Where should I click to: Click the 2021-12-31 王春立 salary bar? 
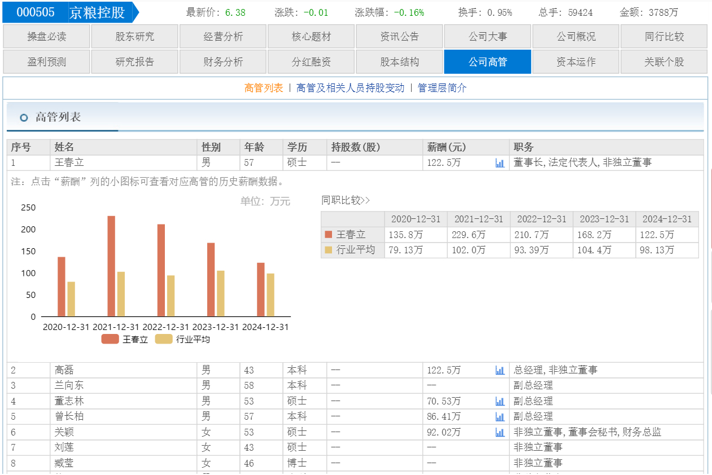[111, 266]
